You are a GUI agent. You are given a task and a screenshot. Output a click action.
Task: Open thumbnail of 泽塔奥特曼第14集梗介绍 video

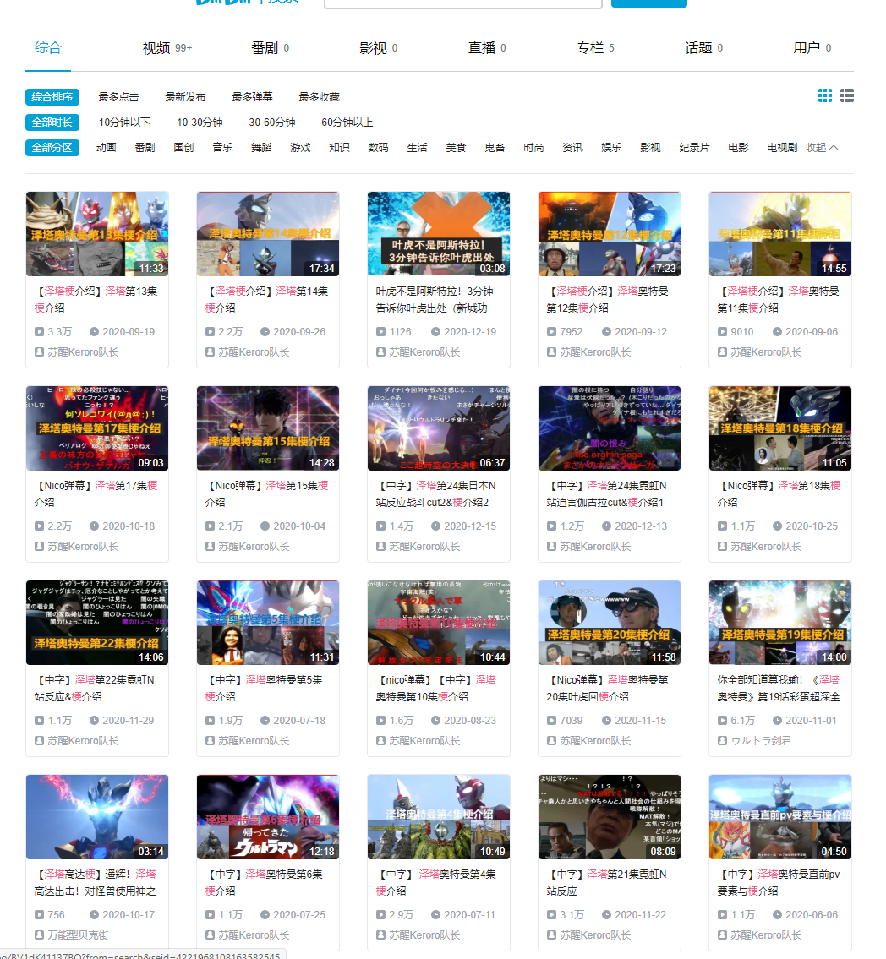(x=268, y=234)
